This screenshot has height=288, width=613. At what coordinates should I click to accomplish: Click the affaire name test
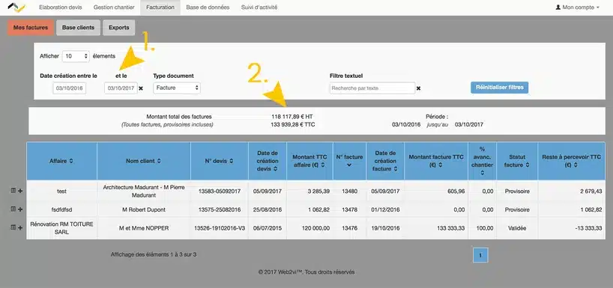[61, 192]
